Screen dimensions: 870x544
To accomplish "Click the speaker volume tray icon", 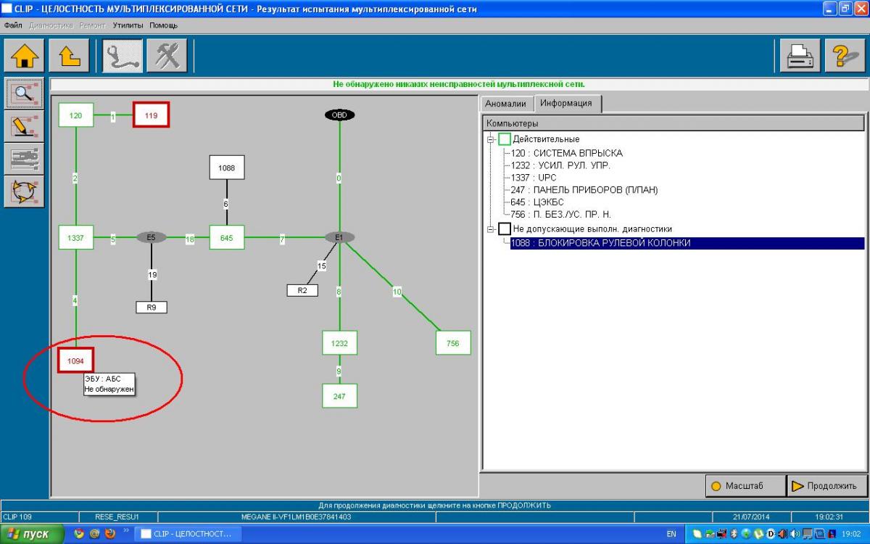I will [x=795, y=534].
